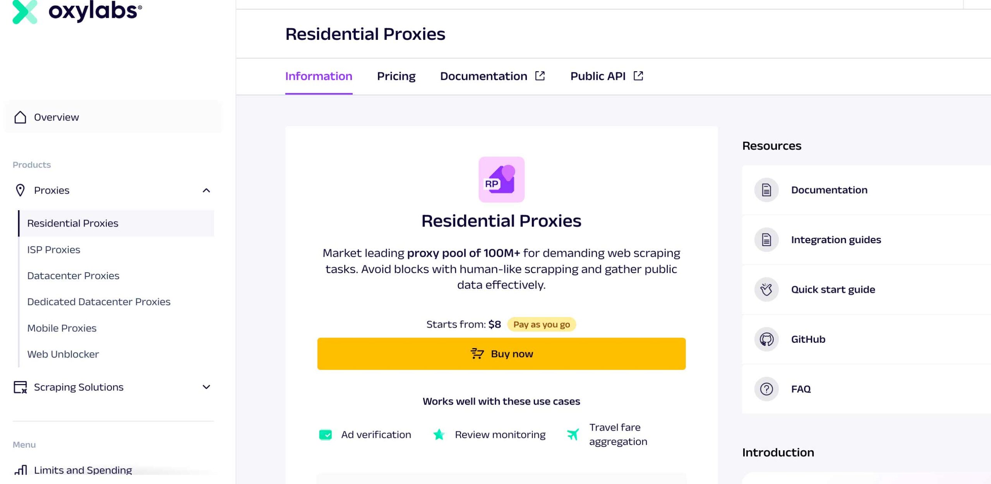Click the Oxylabs logo
991x484 pixels.
[x=77, y=11]
